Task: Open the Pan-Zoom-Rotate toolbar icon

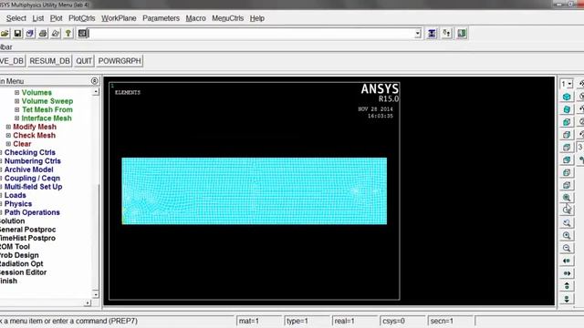Action: pos(30,34)
